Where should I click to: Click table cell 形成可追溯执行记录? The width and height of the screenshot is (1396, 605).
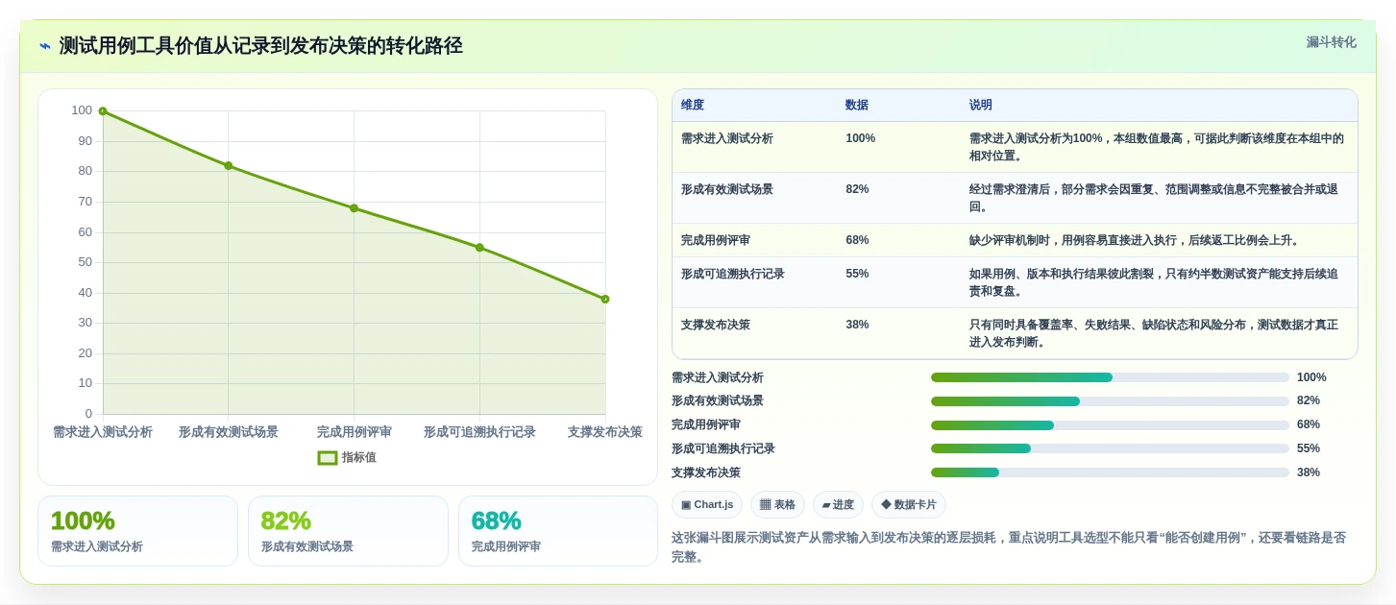(x=733, y=274)
